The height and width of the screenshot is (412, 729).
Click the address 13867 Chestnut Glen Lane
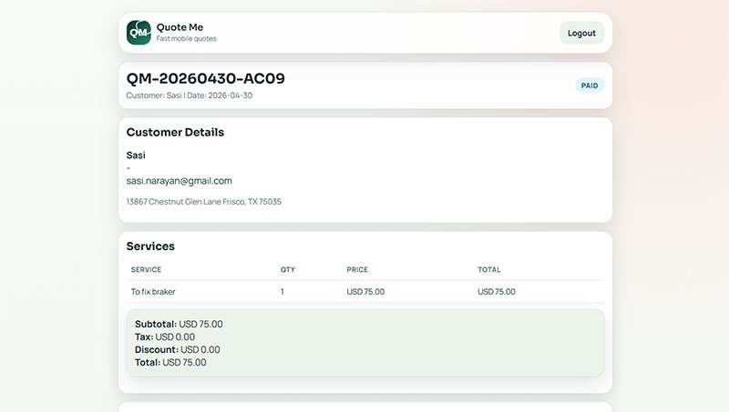point(203,201)
